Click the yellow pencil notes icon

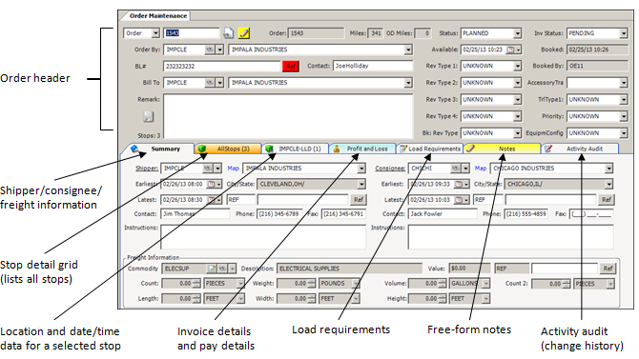[244, 33]
